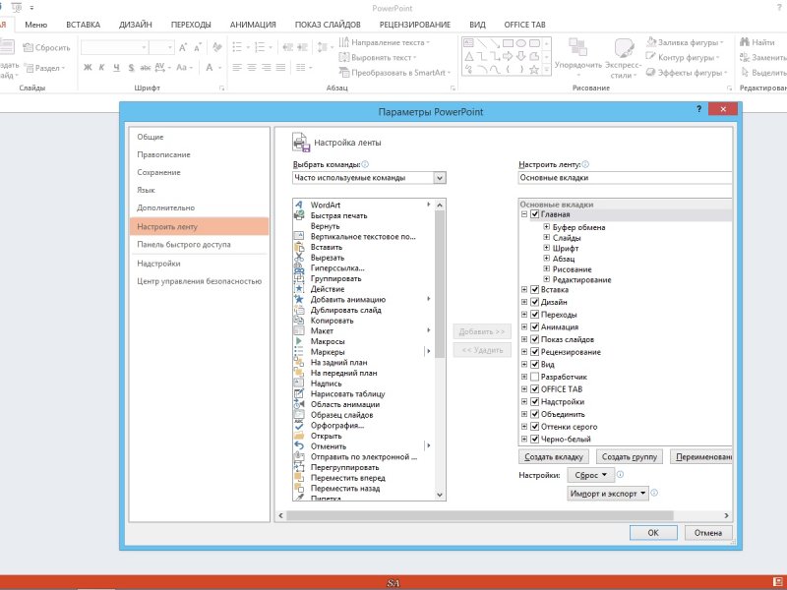Click the Добавить >> button

(x=482, y=331)
